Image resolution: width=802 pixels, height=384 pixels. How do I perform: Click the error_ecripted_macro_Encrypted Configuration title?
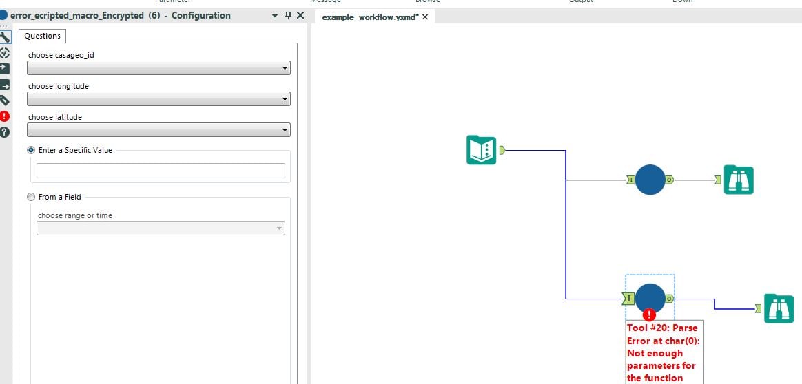[120, 15]
